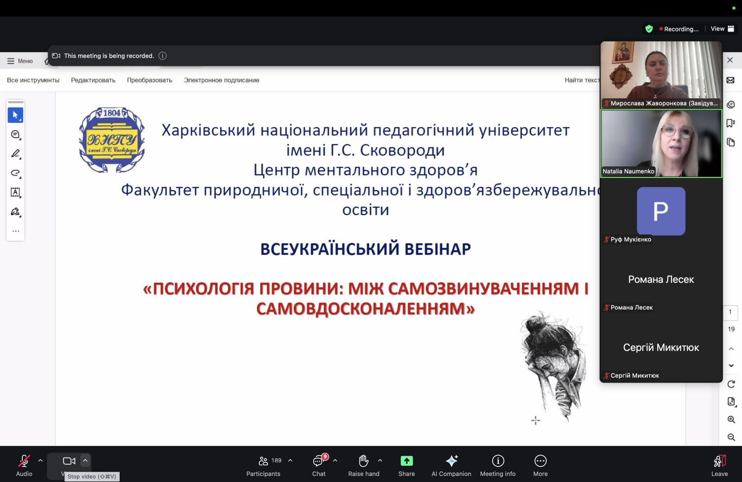Select Natalia Naumenko video thumbnail
The image size is (742, 482).
click(661, 144)
